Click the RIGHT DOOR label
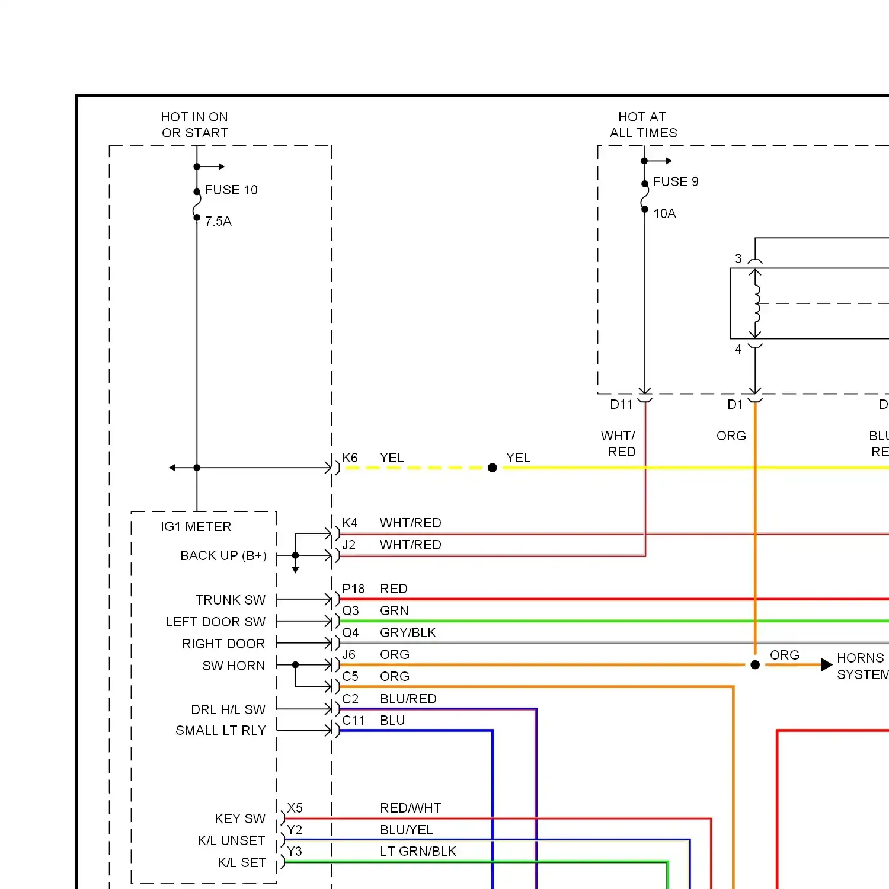This screenshot has width=889, height=889. pyautogui.click(x=223, y=644)
